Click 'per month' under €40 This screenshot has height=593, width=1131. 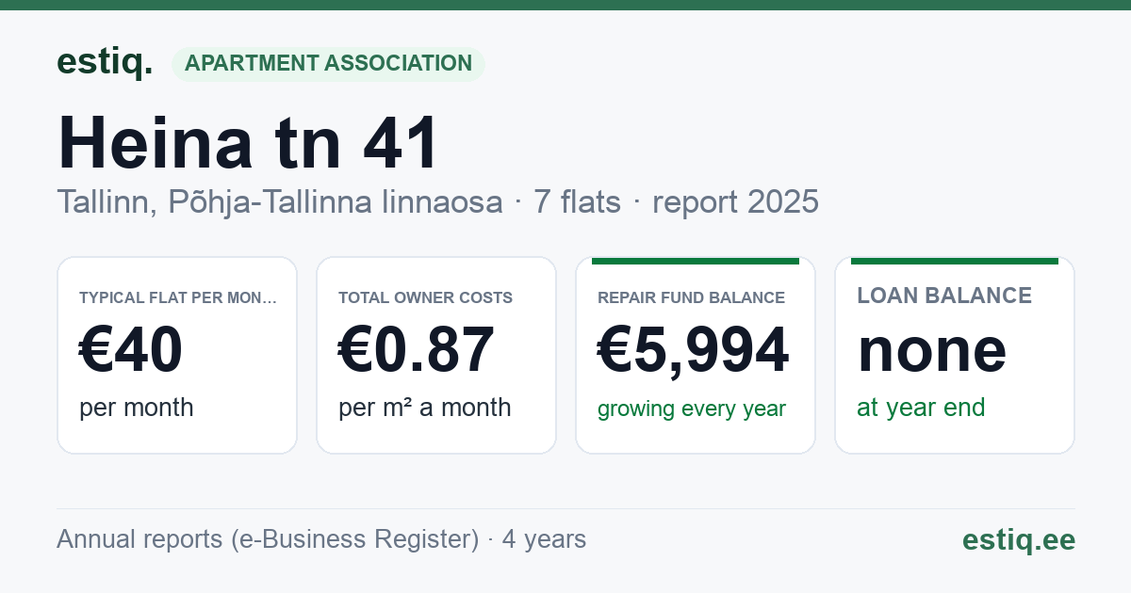coord(137,408)
